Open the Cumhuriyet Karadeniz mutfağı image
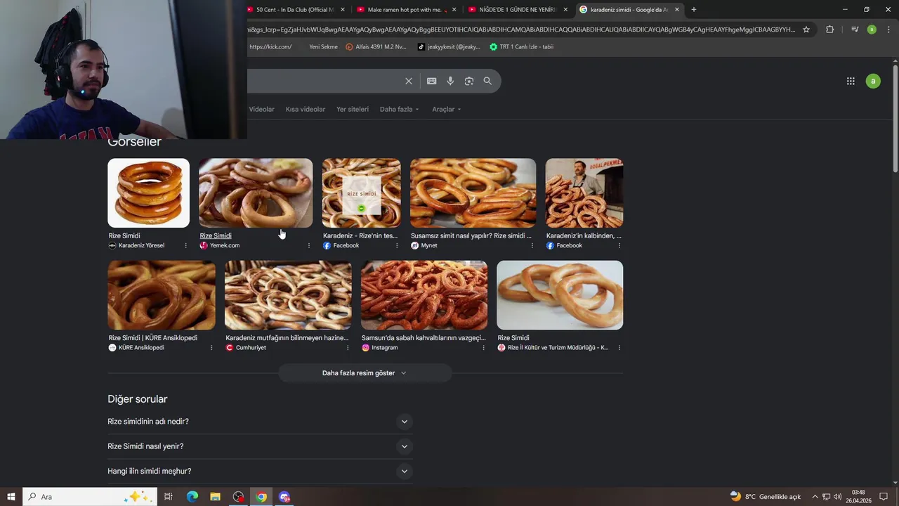Image resolution: width=899 pixels, height=506 pixels. 288,295
